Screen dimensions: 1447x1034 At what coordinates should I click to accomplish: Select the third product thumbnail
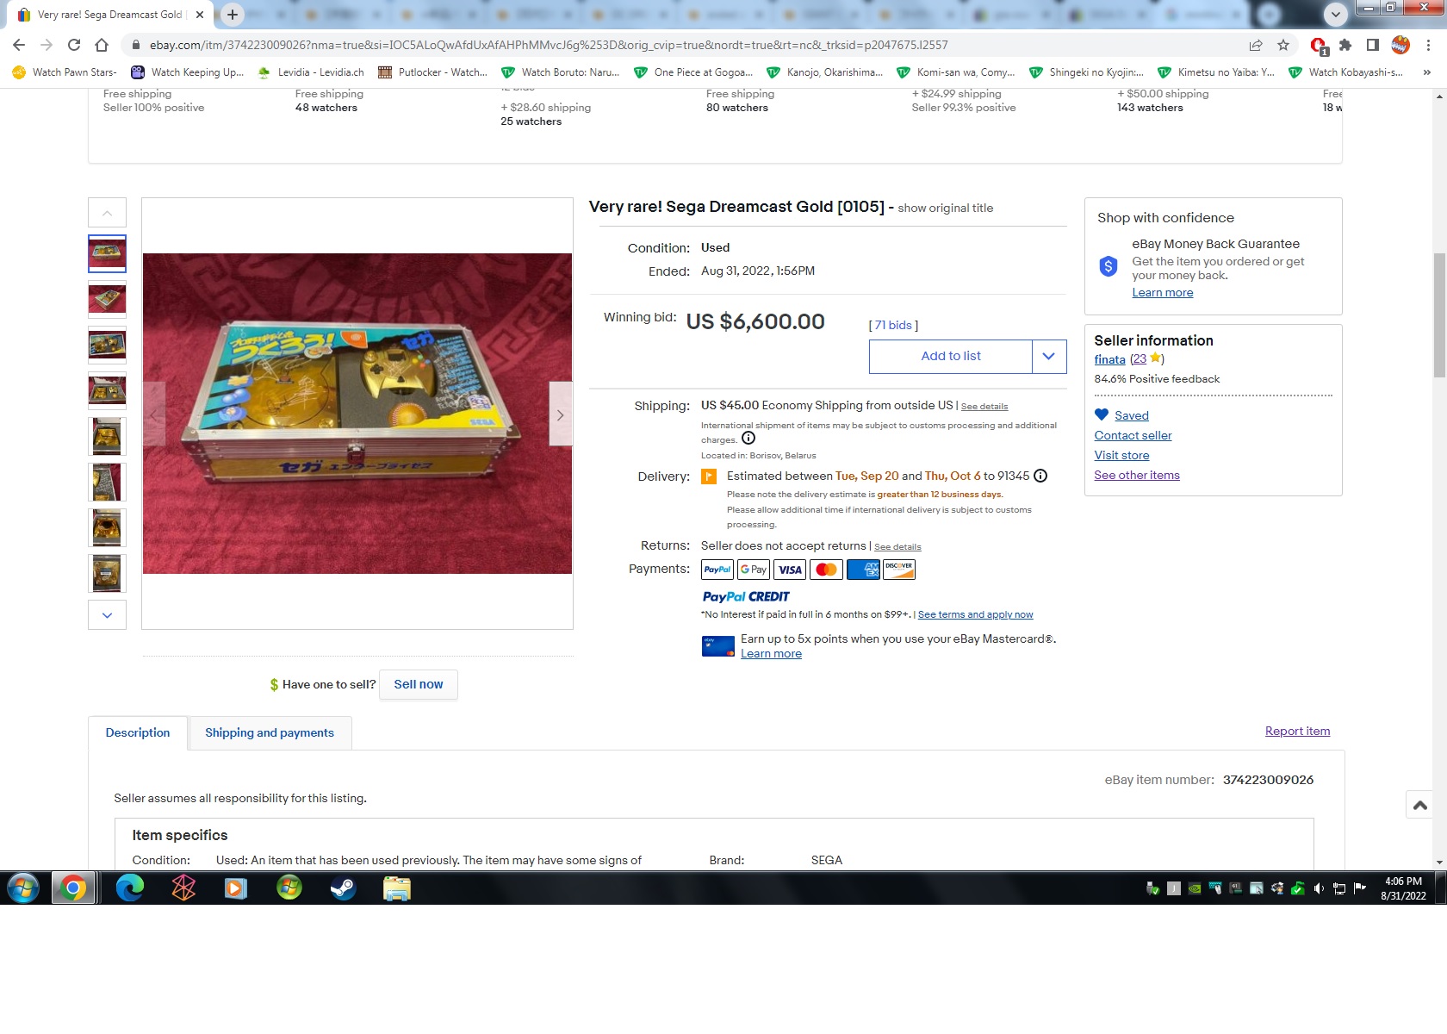click(x=107, y=345)
